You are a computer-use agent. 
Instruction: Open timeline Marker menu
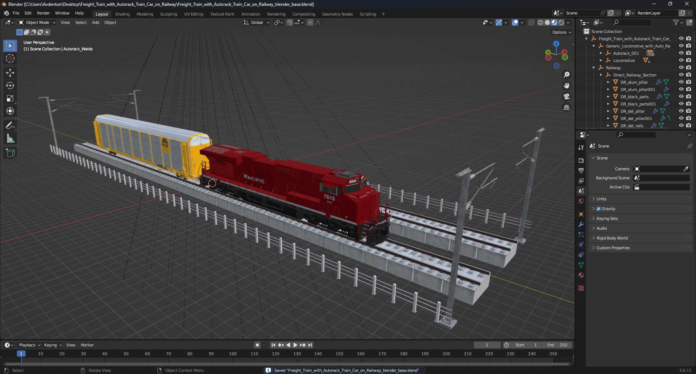click(87, 345)
